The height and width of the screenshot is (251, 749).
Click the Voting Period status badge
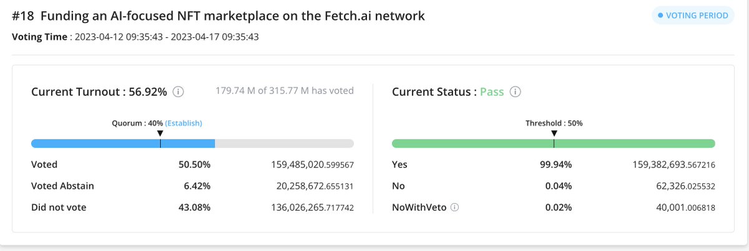693,16
